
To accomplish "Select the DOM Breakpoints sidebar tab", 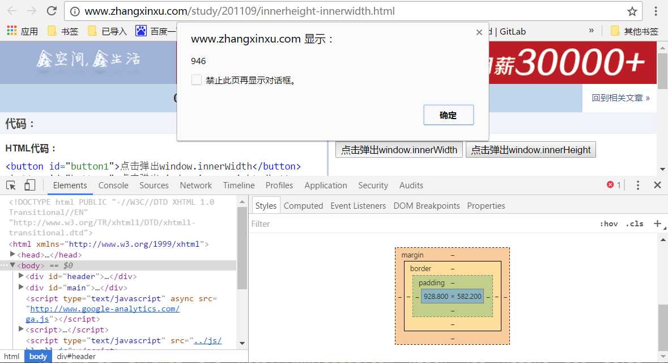I will point(427,205).
